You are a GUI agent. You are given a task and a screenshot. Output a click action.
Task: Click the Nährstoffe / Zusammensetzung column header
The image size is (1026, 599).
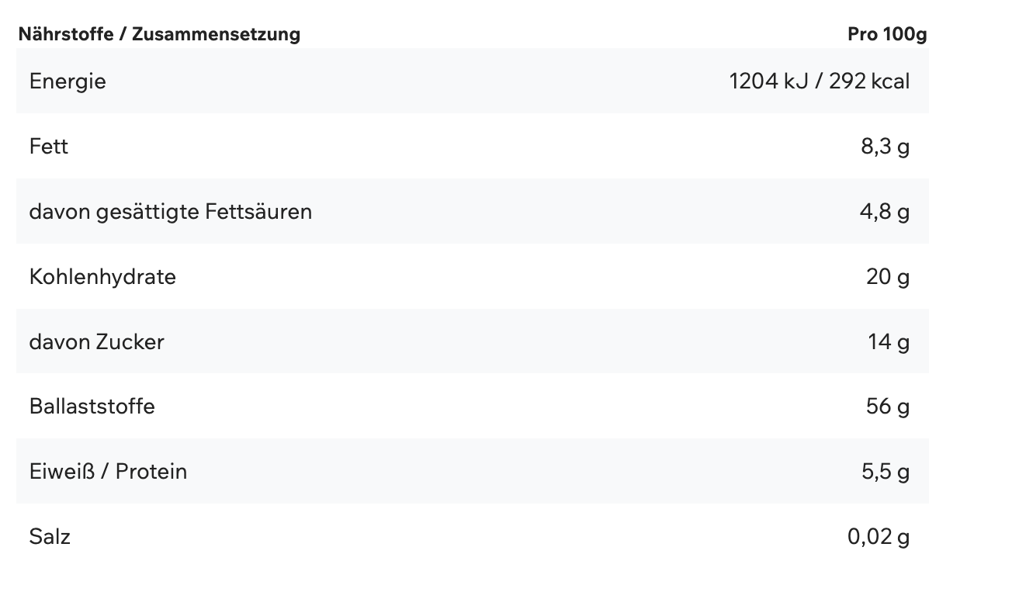point(159,34)
